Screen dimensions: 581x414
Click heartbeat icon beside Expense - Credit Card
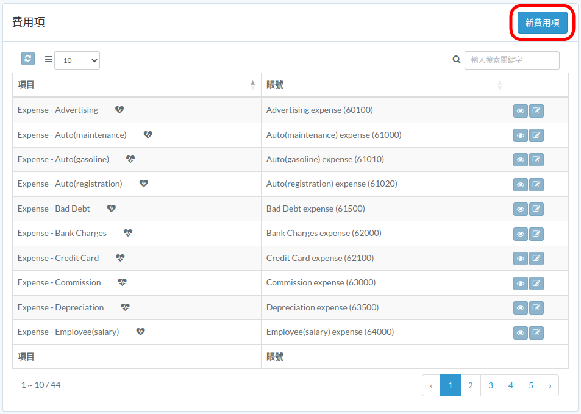[121, 257]
